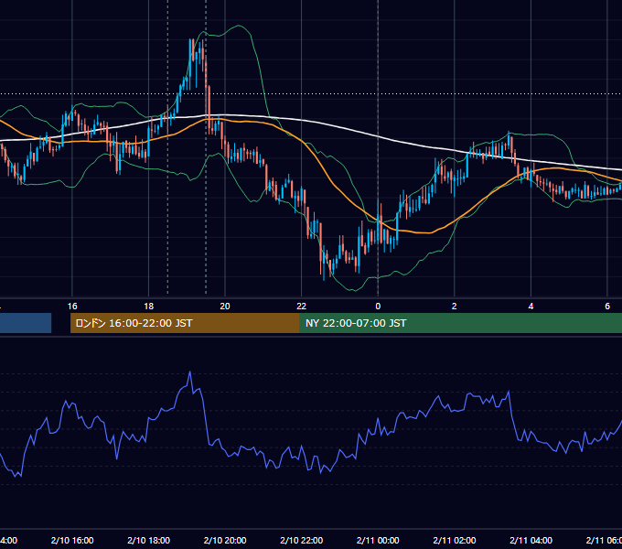Click the 6 hour label on price chart axis
The height and width of the screenshot is (549, 622).
(x=607, y=307)
